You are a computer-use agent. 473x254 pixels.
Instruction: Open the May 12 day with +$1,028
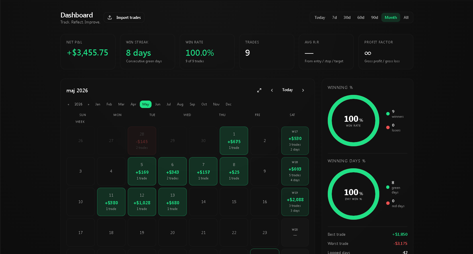pyautogui.click(x=142, y=202)
